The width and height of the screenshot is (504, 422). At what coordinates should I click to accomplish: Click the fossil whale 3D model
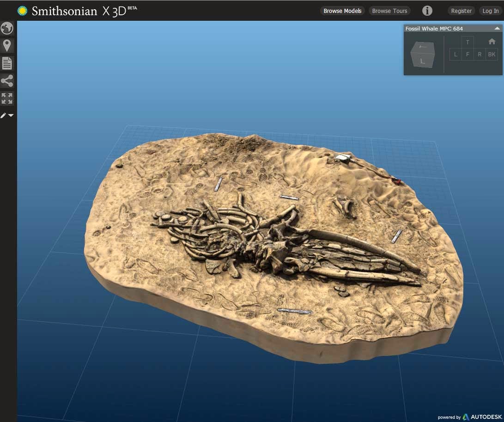tap(273, 247)
